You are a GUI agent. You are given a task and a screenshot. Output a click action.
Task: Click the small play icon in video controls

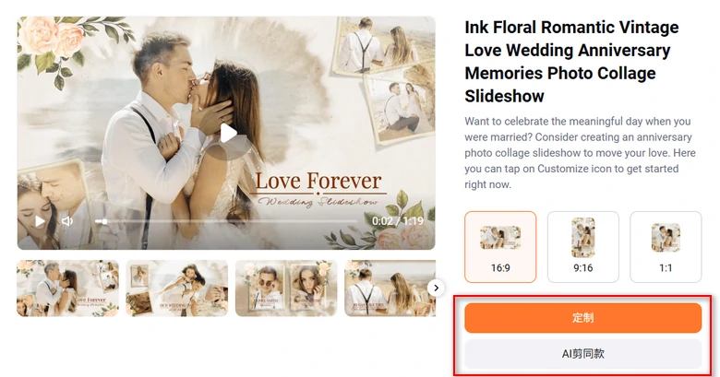point(41,221)
